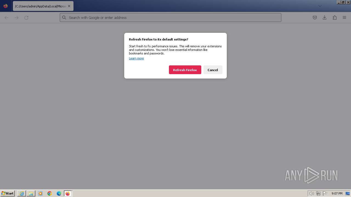Go forward one page

click(16, 18)
